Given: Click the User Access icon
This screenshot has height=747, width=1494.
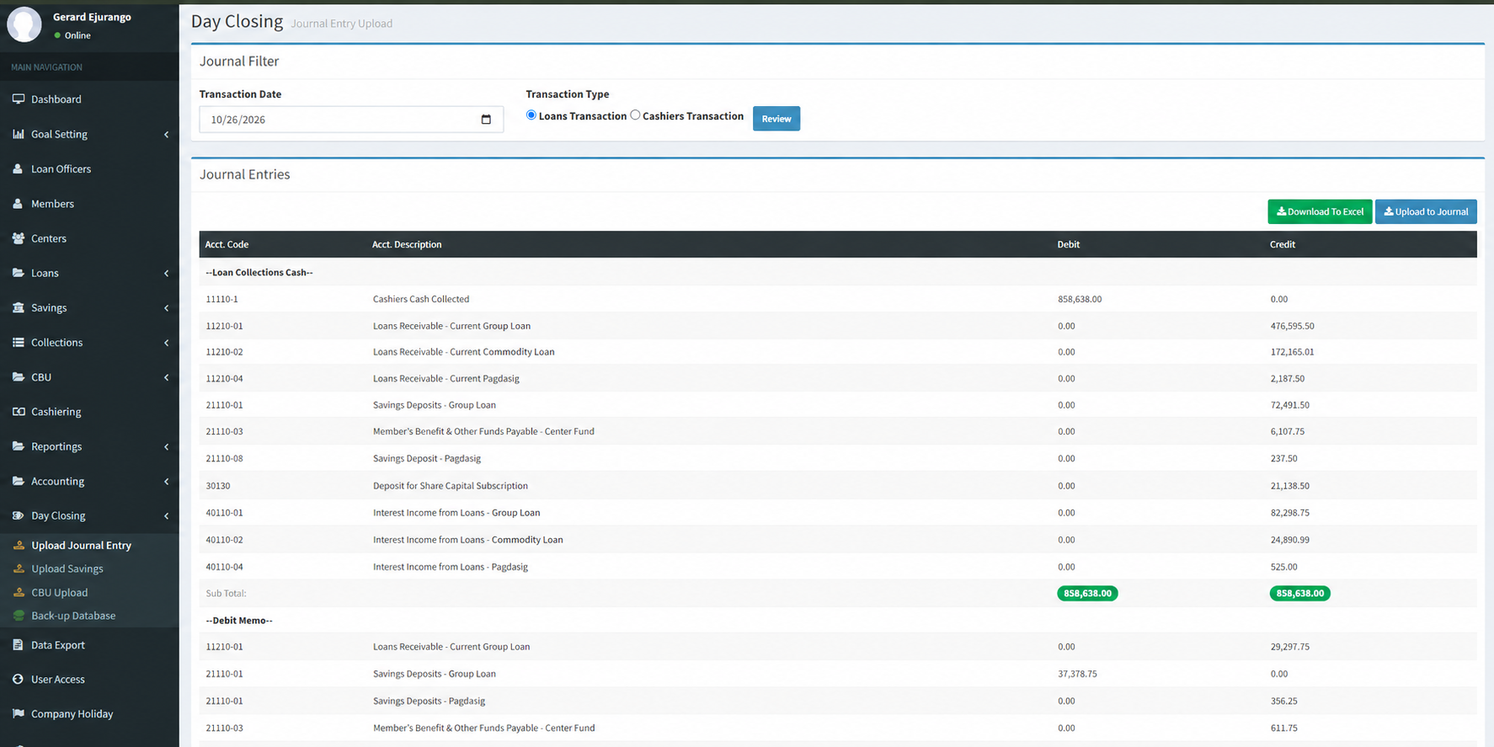Looking at the screenshot, I should pyautogui.click(x=18, y=679).
